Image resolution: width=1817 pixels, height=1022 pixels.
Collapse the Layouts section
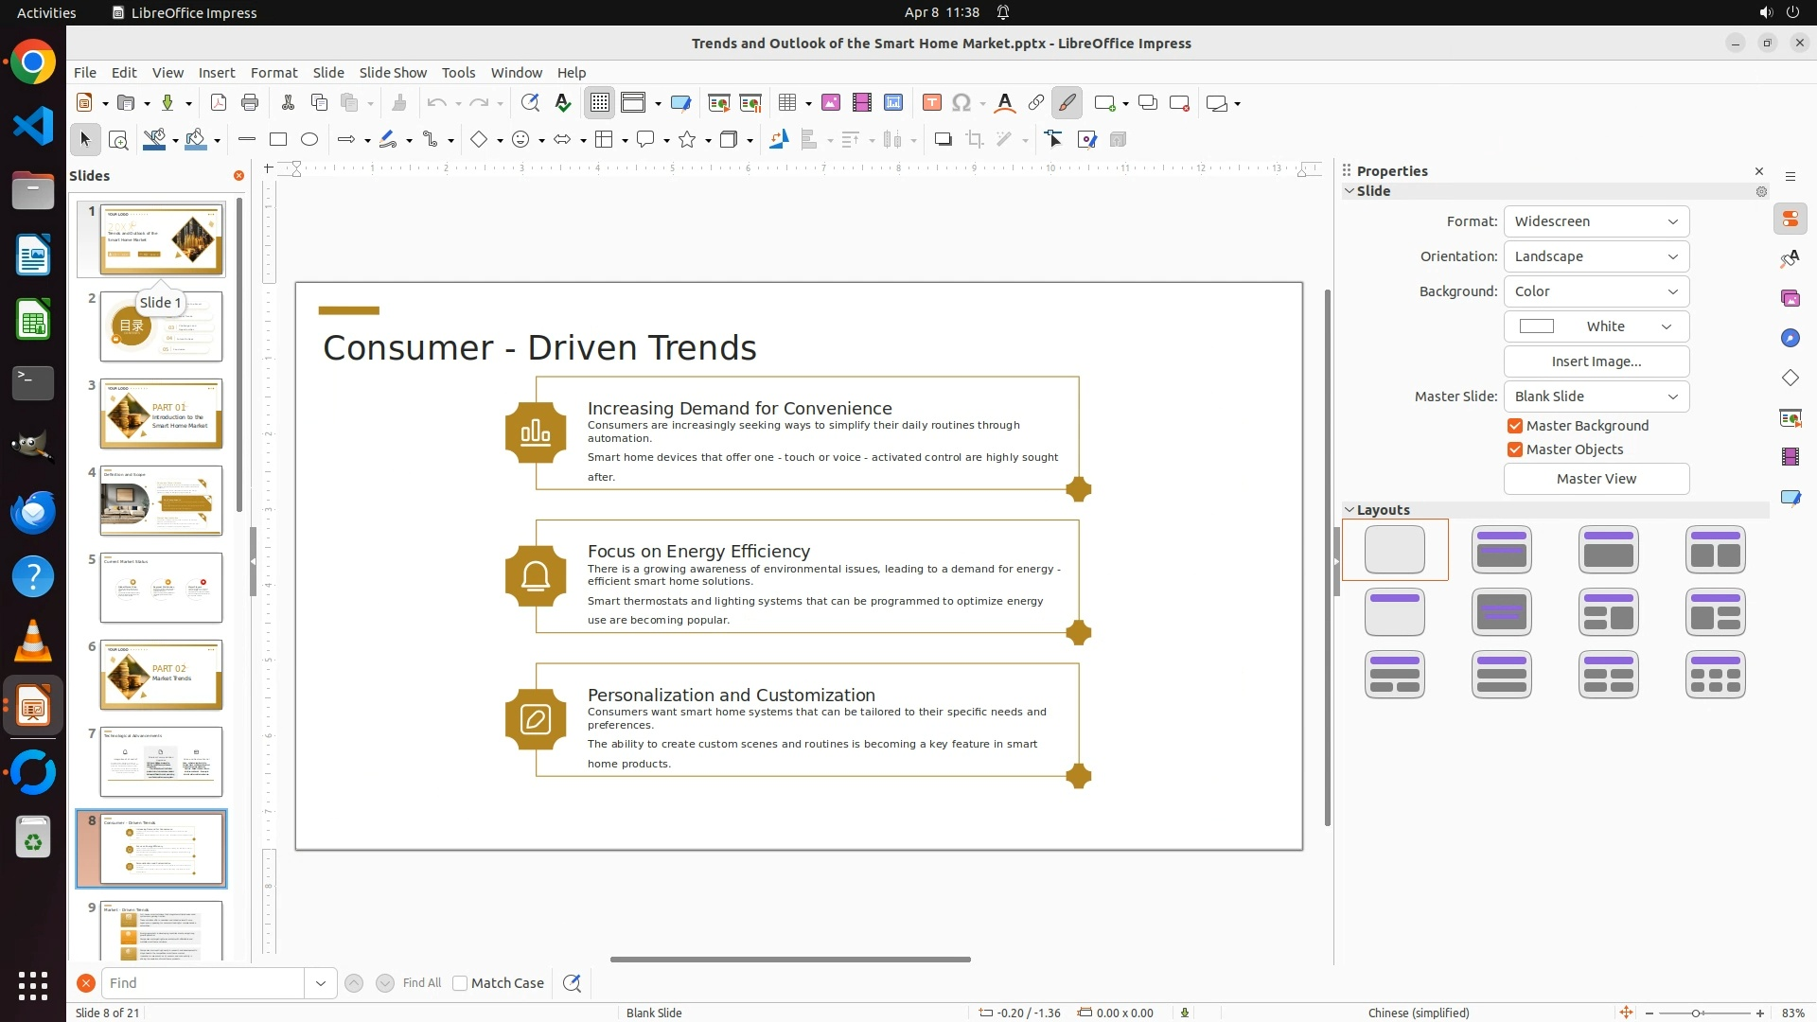(x=1350, y=510)
